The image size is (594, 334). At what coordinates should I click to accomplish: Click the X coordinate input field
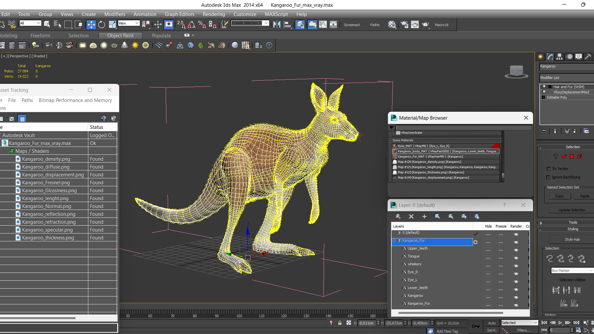366,323
